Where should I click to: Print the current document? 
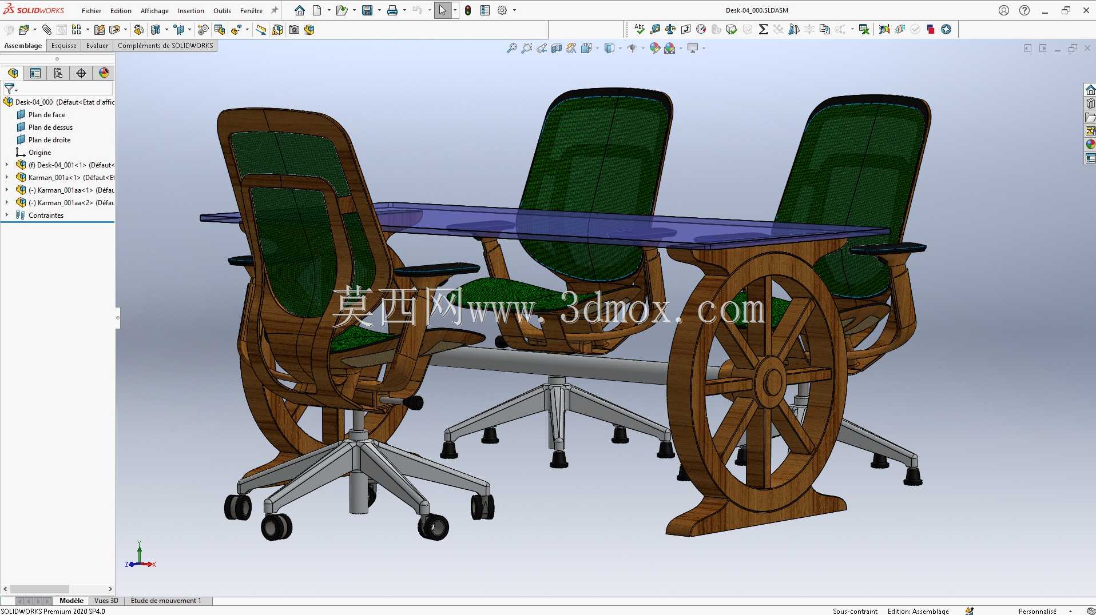pos(392,10)
